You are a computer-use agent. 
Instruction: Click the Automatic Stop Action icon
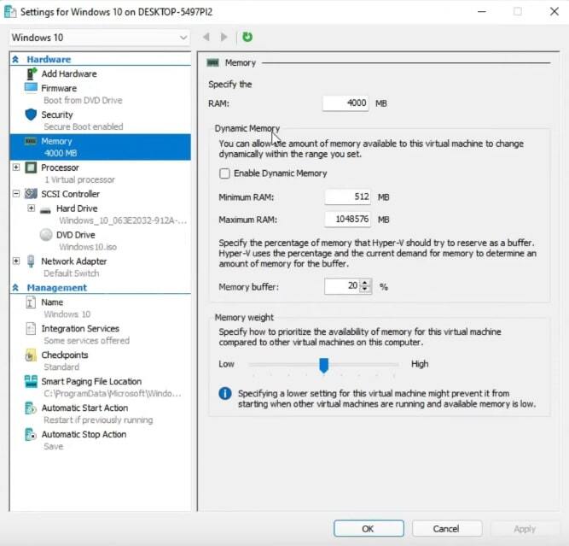[x=31, y=434]
